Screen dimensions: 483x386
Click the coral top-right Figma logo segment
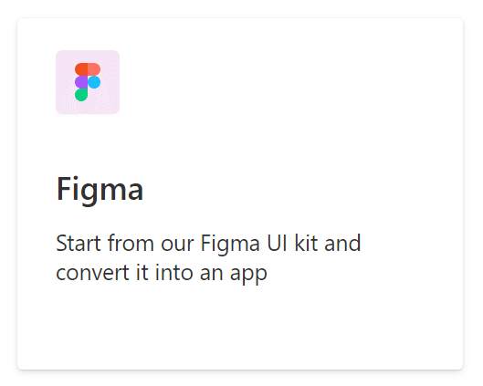click(94, 69)
